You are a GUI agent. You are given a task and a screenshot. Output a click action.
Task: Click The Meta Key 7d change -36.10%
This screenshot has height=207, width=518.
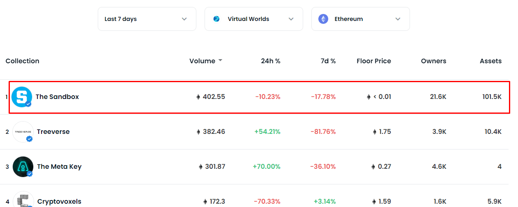pyautogui.click(x=323, y=167)
